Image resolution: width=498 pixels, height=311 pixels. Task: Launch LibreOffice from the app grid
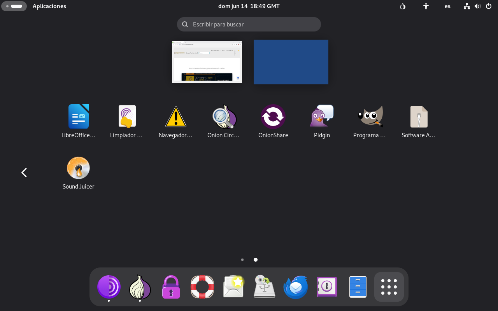click(79, 121)
